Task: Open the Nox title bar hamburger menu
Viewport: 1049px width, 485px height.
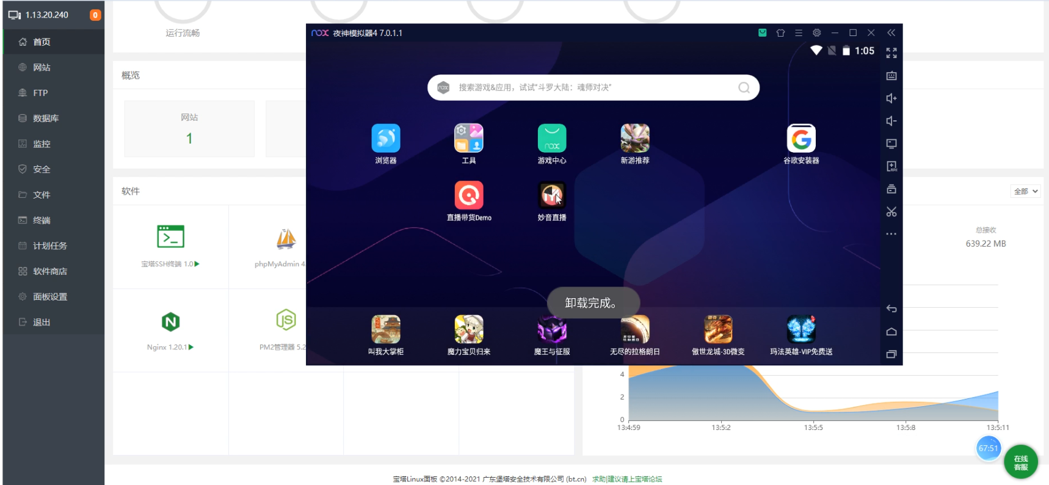Action: 799,33
